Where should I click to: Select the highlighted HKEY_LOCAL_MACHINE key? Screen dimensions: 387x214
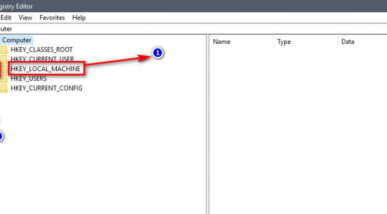click(46, 69)
